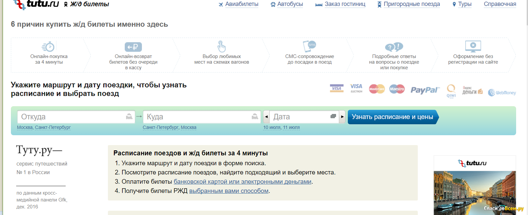Screen dimensions: 528x215
Task: Focus the Куда destination input field
Action: tap(198, 117)
